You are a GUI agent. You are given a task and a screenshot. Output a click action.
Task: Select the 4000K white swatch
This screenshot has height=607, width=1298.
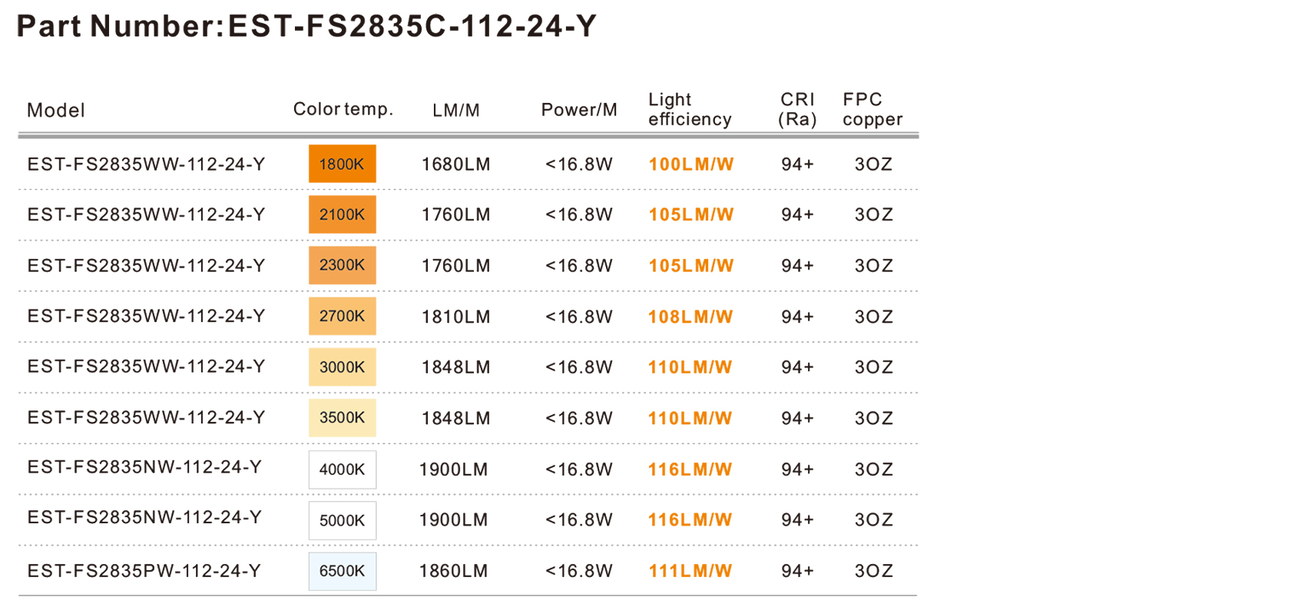tap(342, 469)
